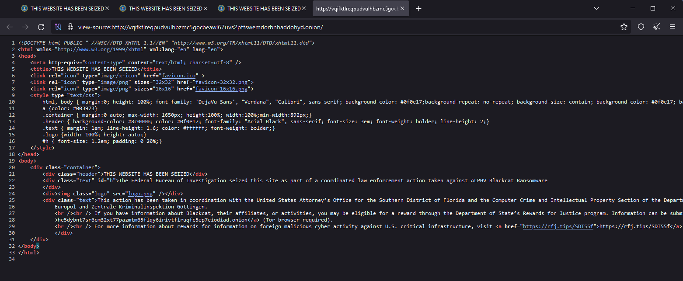
Task: Click the "This action has been taken" line
Action: 362,200
